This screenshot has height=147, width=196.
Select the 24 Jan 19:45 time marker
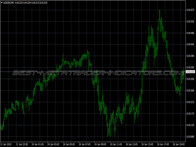[x=180, y=144]
